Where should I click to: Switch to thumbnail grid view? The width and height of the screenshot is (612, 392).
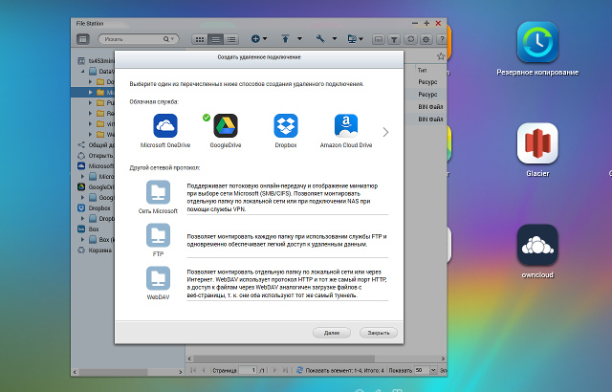tap(200, 39)
